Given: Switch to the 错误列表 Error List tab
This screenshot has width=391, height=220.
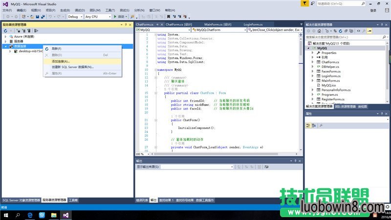Looking at the screenshot, I should click(142, 200).
